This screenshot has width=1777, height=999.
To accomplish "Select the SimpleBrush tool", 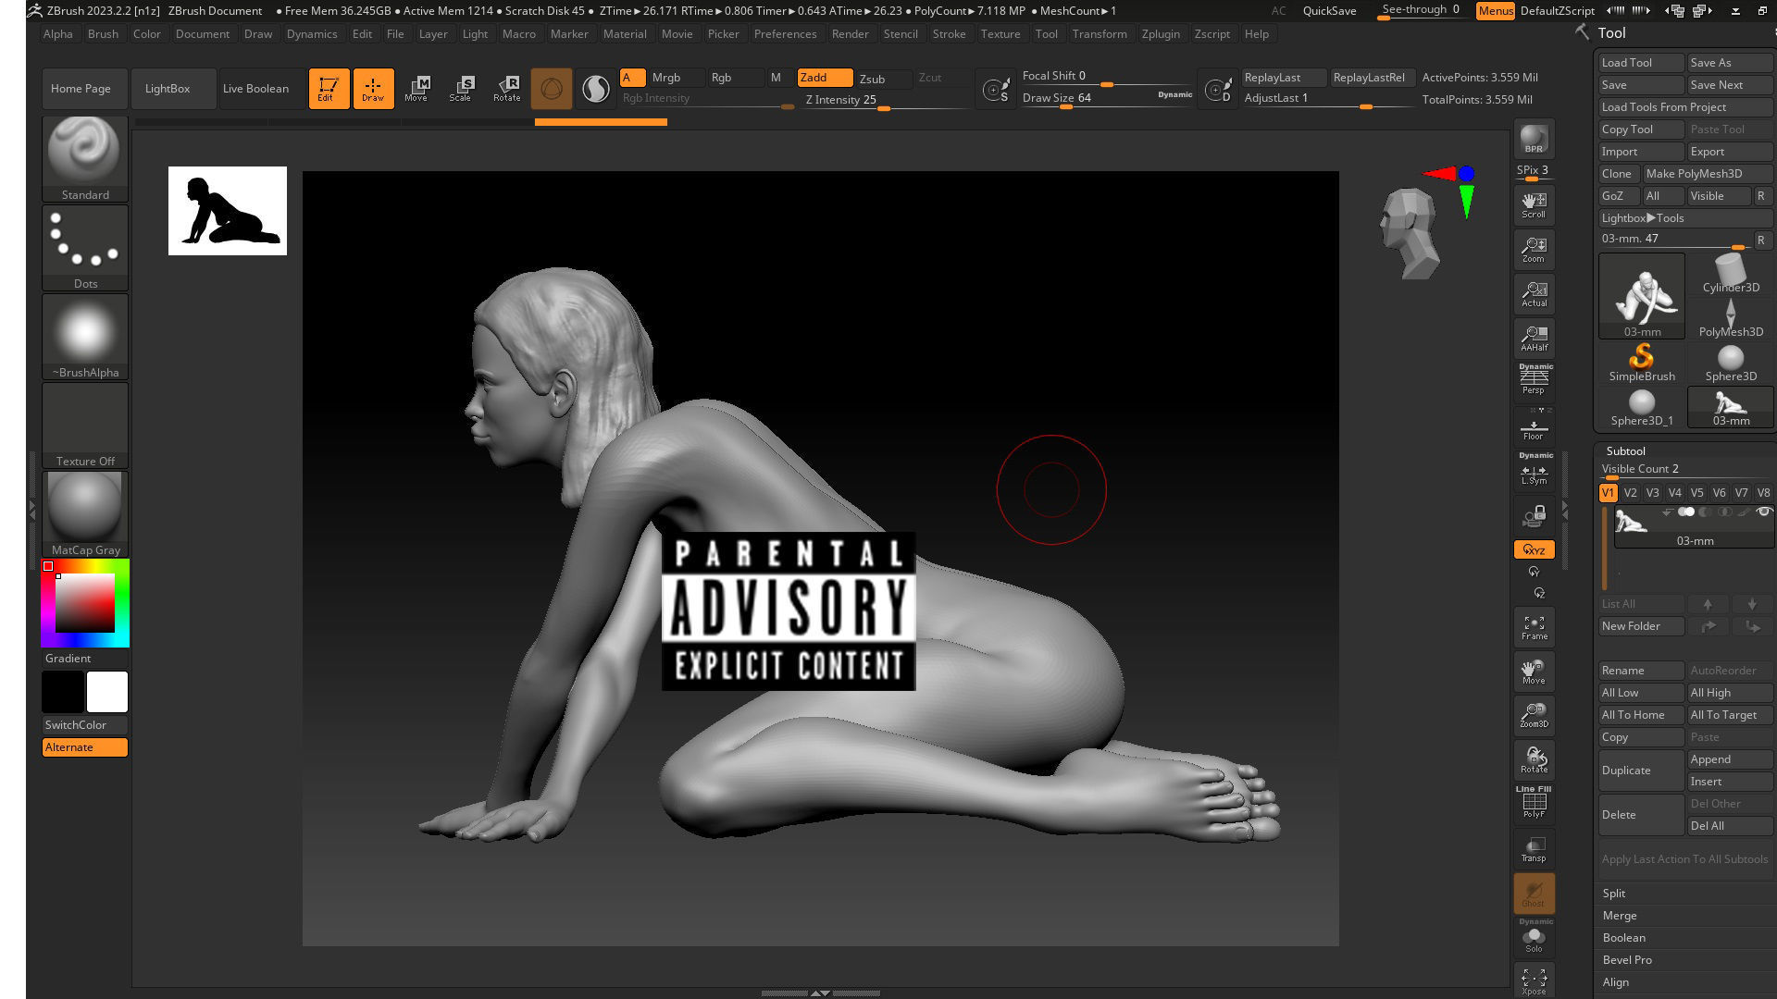I will [x=1641, y=363].
